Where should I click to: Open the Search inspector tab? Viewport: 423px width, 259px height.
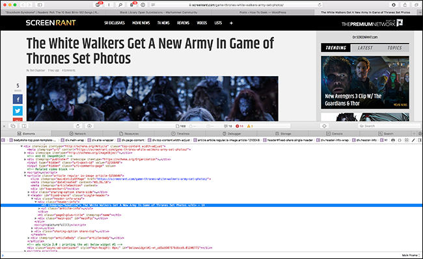[x=385, y=133]
